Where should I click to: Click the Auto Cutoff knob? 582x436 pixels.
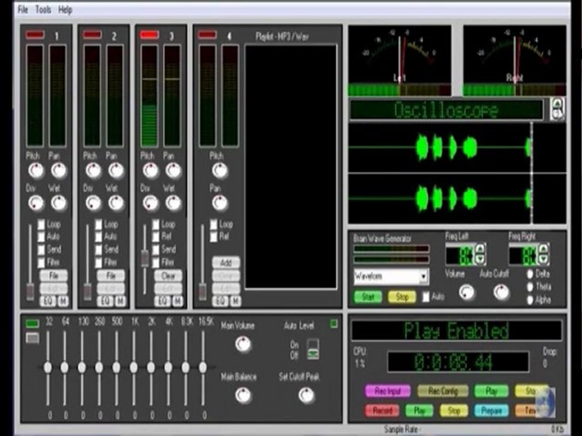pyautogui.click(x=501, y=292)
